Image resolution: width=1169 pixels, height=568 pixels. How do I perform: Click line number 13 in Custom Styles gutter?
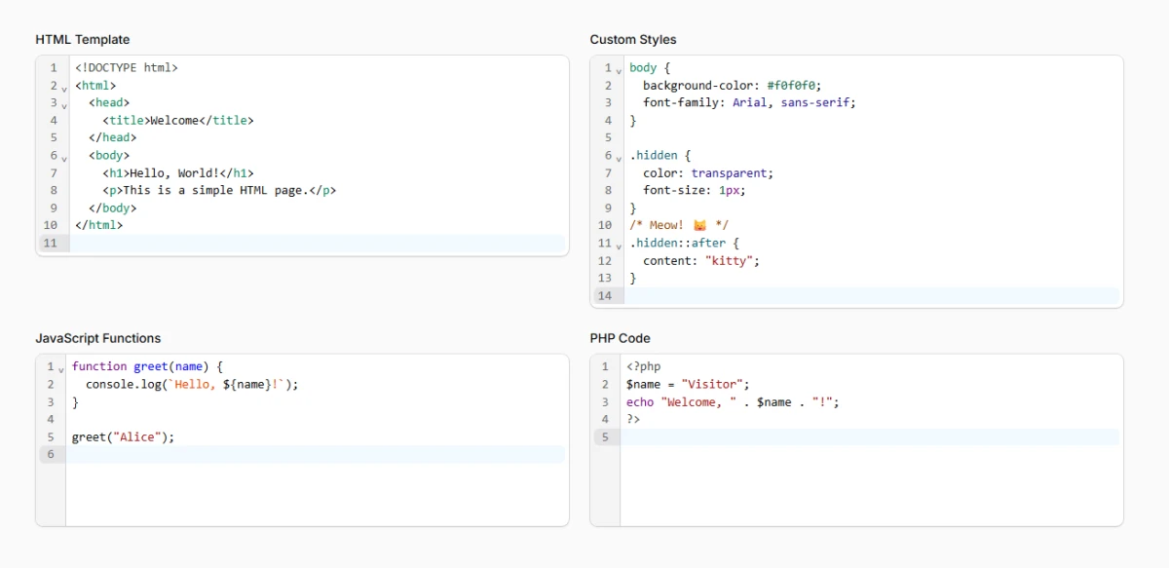click(x=605, y=279)
